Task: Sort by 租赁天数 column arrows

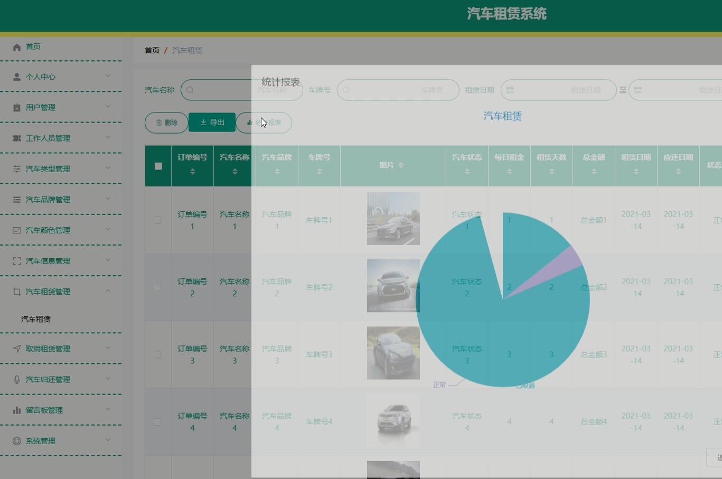Action: 552,172
